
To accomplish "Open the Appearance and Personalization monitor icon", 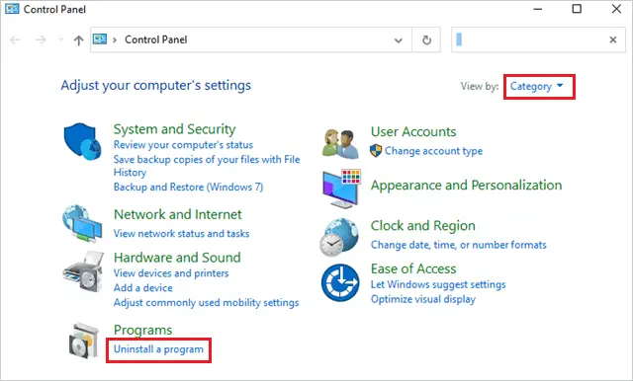I will [x=341, y=189].
